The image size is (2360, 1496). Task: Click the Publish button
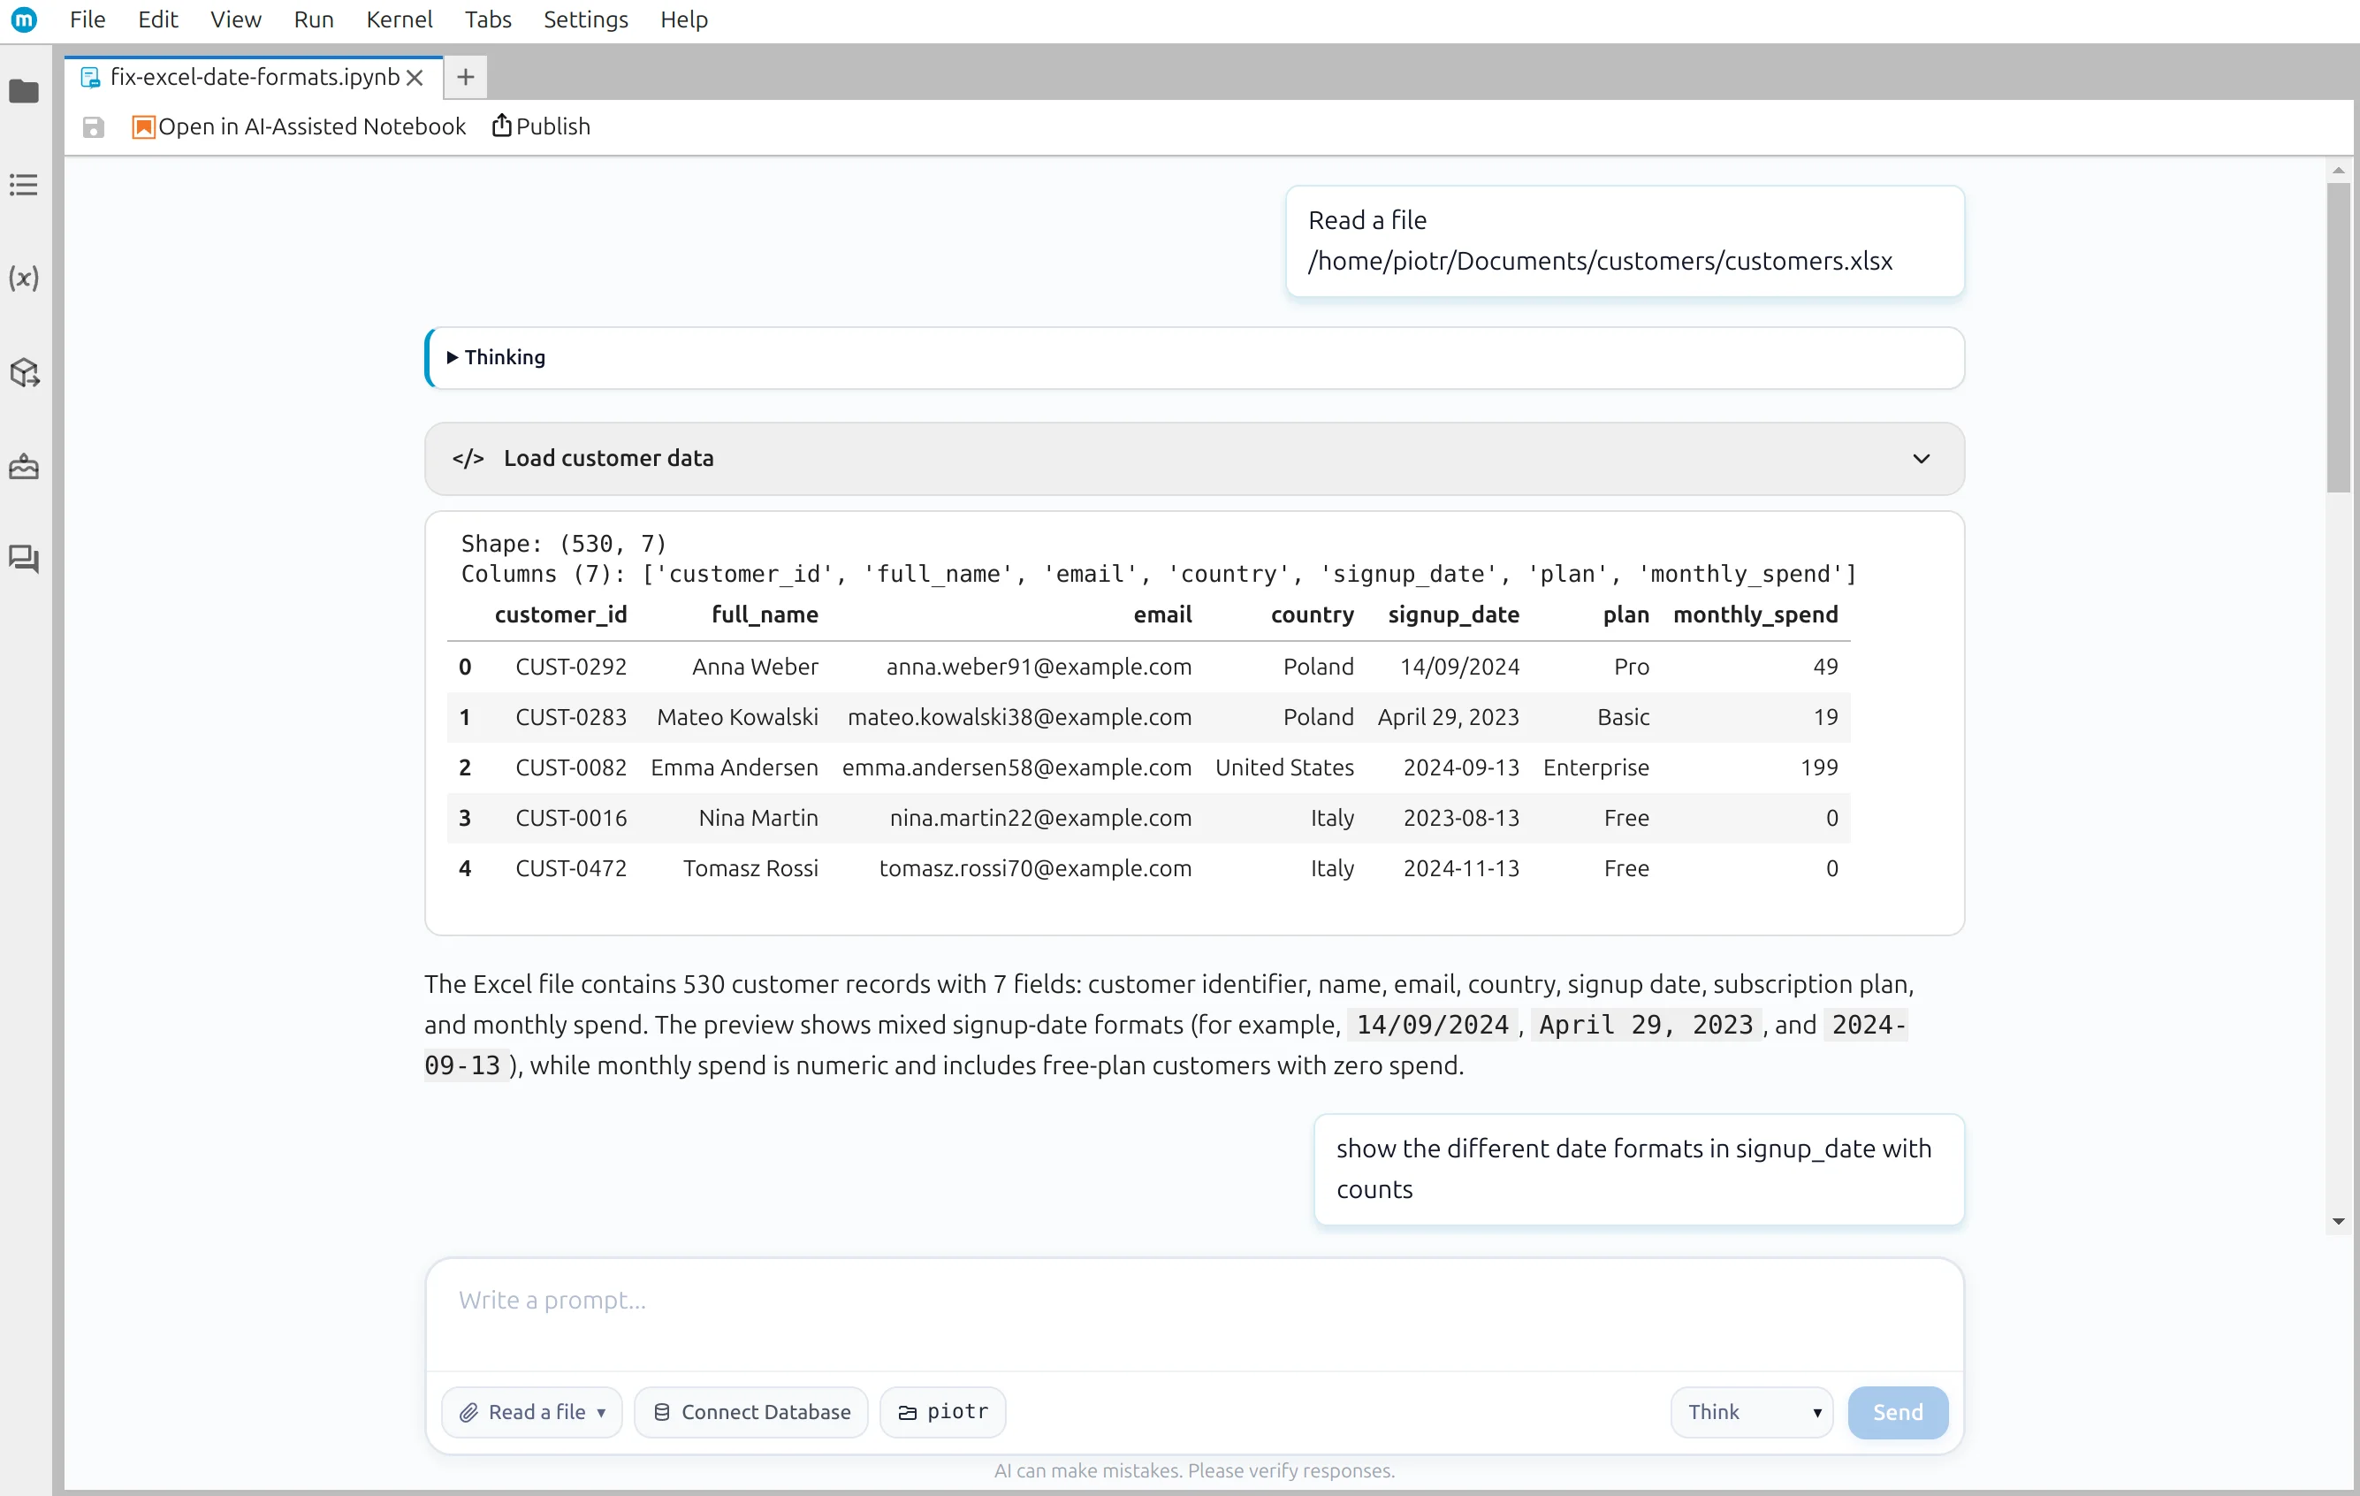(x=541, y=126)
